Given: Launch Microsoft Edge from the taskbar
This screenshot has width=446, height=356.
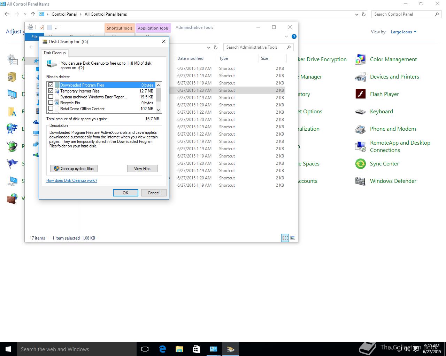Looking at the screenshot, I should tap(162, 349).
